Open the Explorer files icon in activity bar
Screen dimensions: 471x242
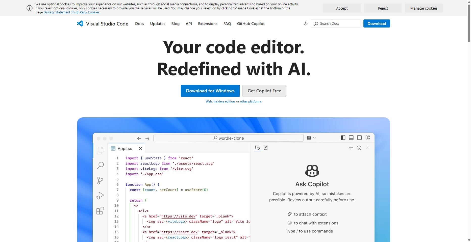(100, 150)
